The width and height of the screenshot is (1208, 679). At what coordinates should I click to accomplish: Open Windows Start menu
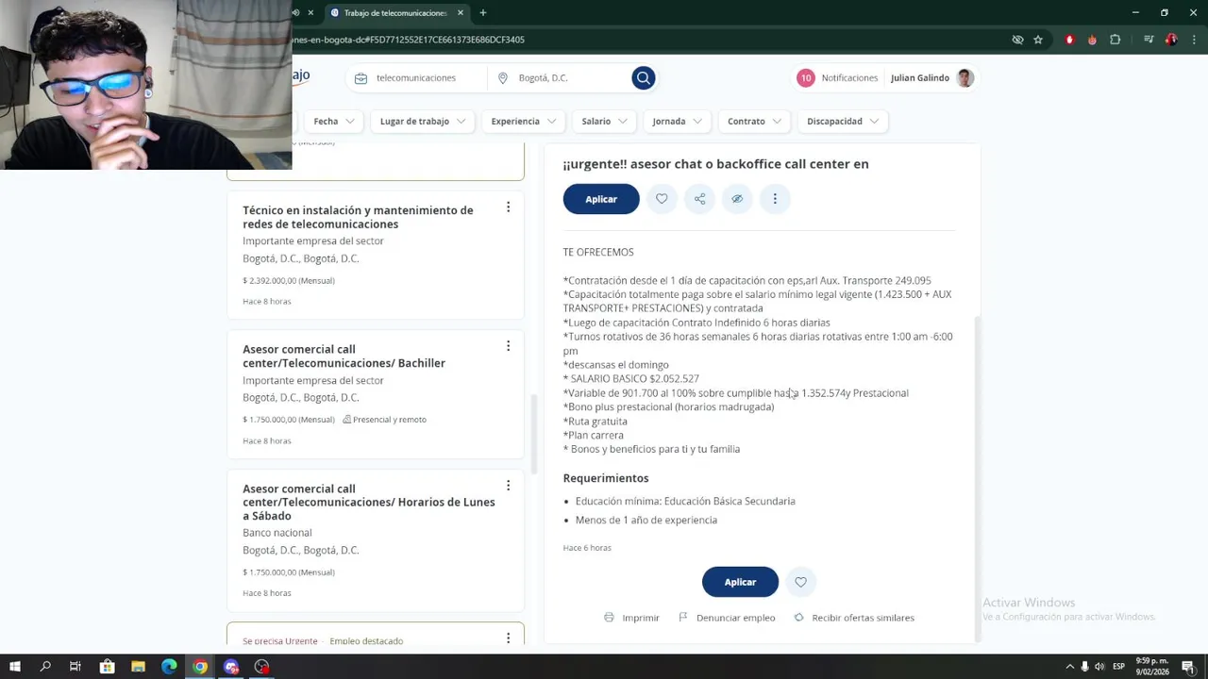click(x=15, y=667)
